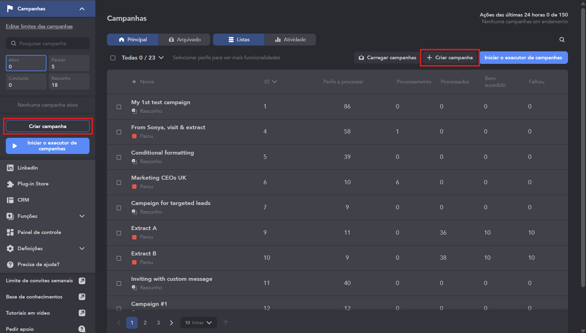Open Base de conhecimentos external link icon
This screenshot has height=333, width=586.
[82, 297]
